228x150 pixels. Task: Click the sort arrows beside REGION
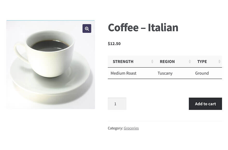point(190,62)
